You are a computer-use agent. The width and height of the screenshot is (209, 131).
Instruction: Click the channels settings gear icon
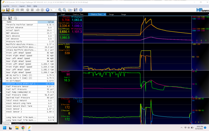[15, 18]
